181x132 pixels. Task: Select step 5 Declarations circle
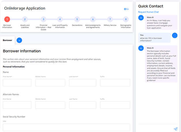click(x=77, y=19)
